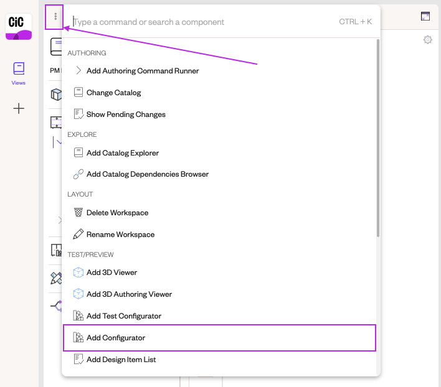Image resolution: width=441 pixels, height=387 pixels.
Task: Expand the chevron in the left tree
Action: point(60,220)
